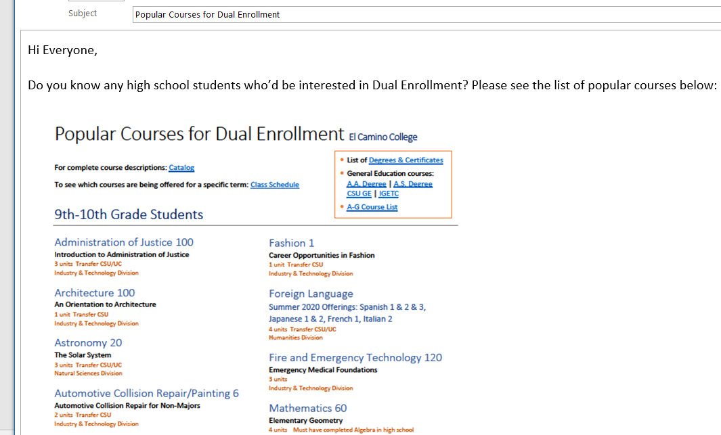Click 'Architecture 100' course title

95,293
